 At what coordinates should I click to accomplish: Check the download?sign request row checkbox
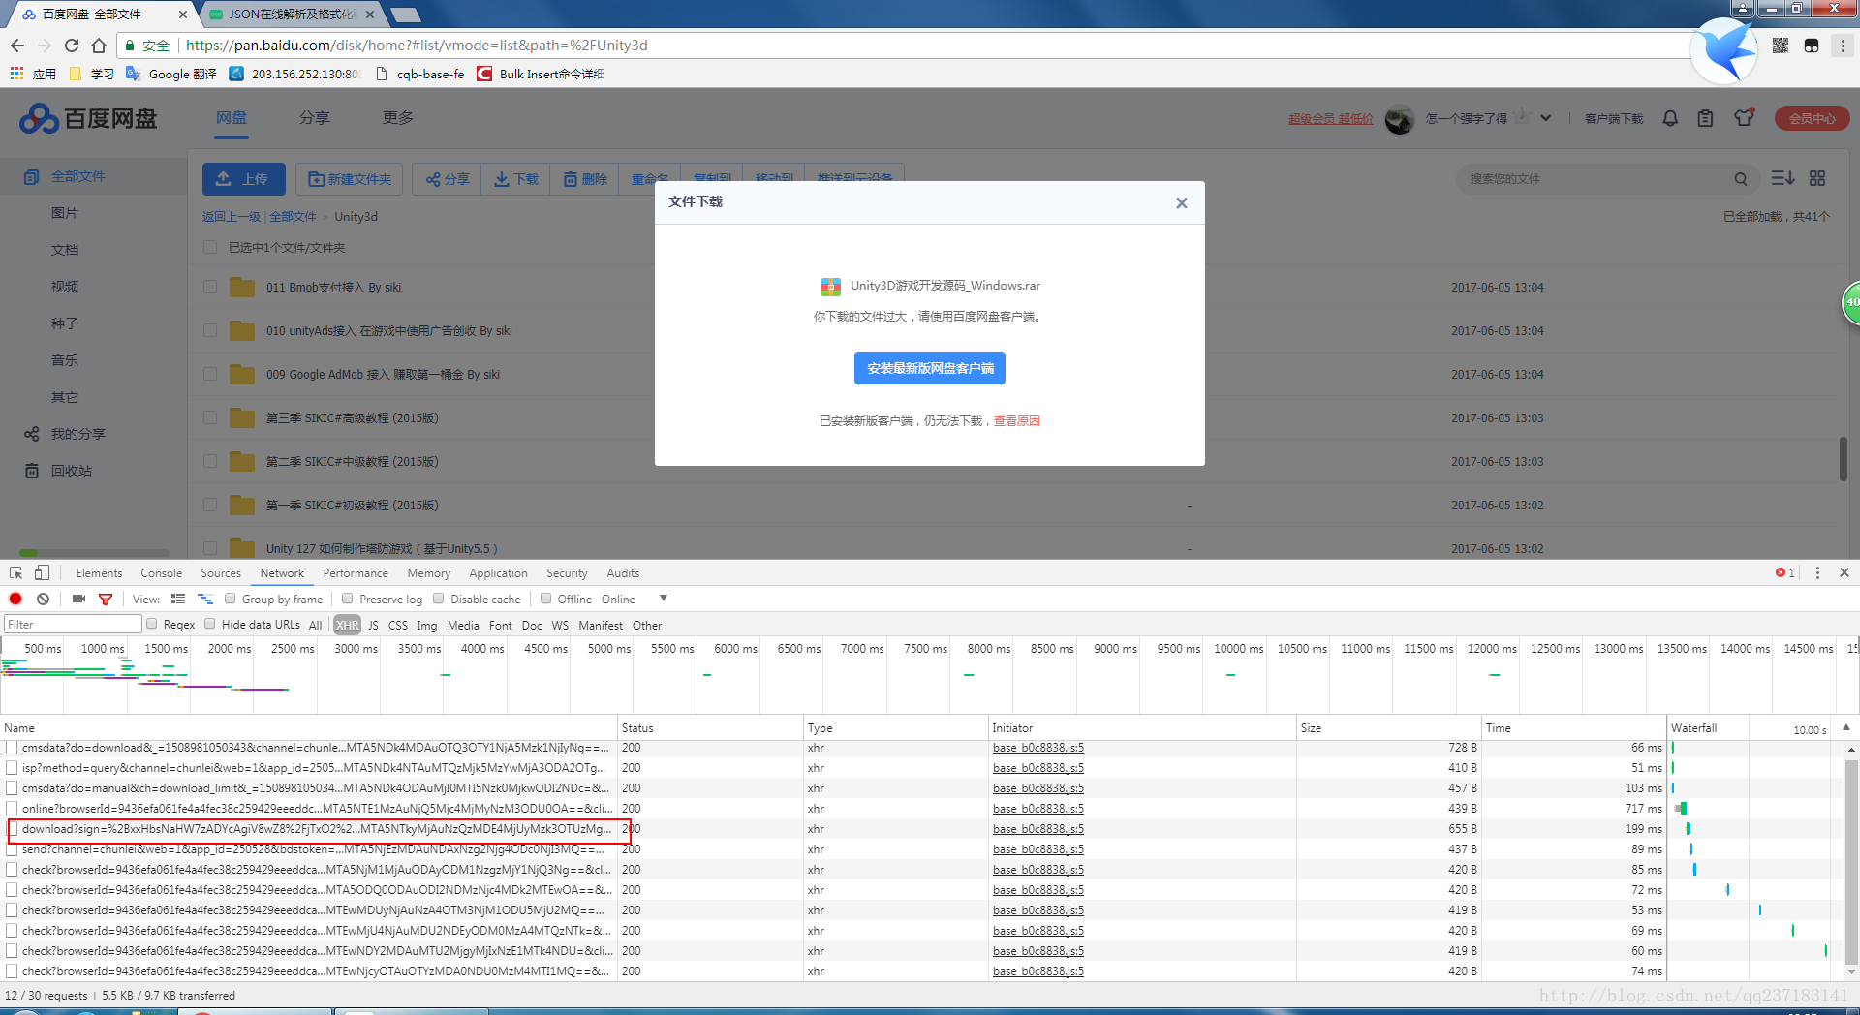coord(14,829)
